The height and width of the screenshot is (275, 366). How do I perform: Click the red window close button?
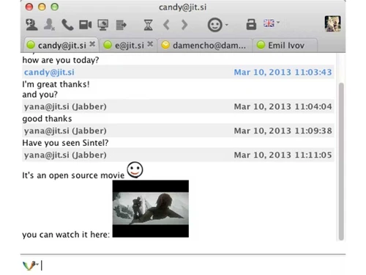click(x=29, y=7)
